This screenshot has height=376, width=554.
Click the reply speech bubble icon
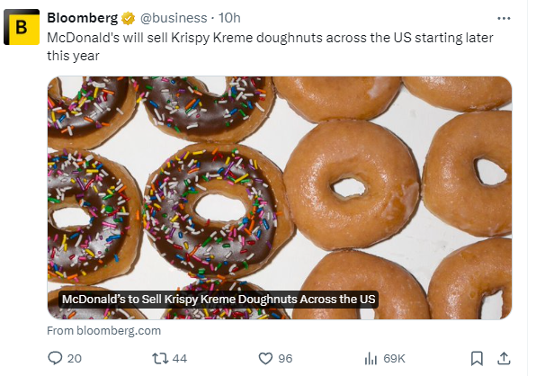(55, 358)
